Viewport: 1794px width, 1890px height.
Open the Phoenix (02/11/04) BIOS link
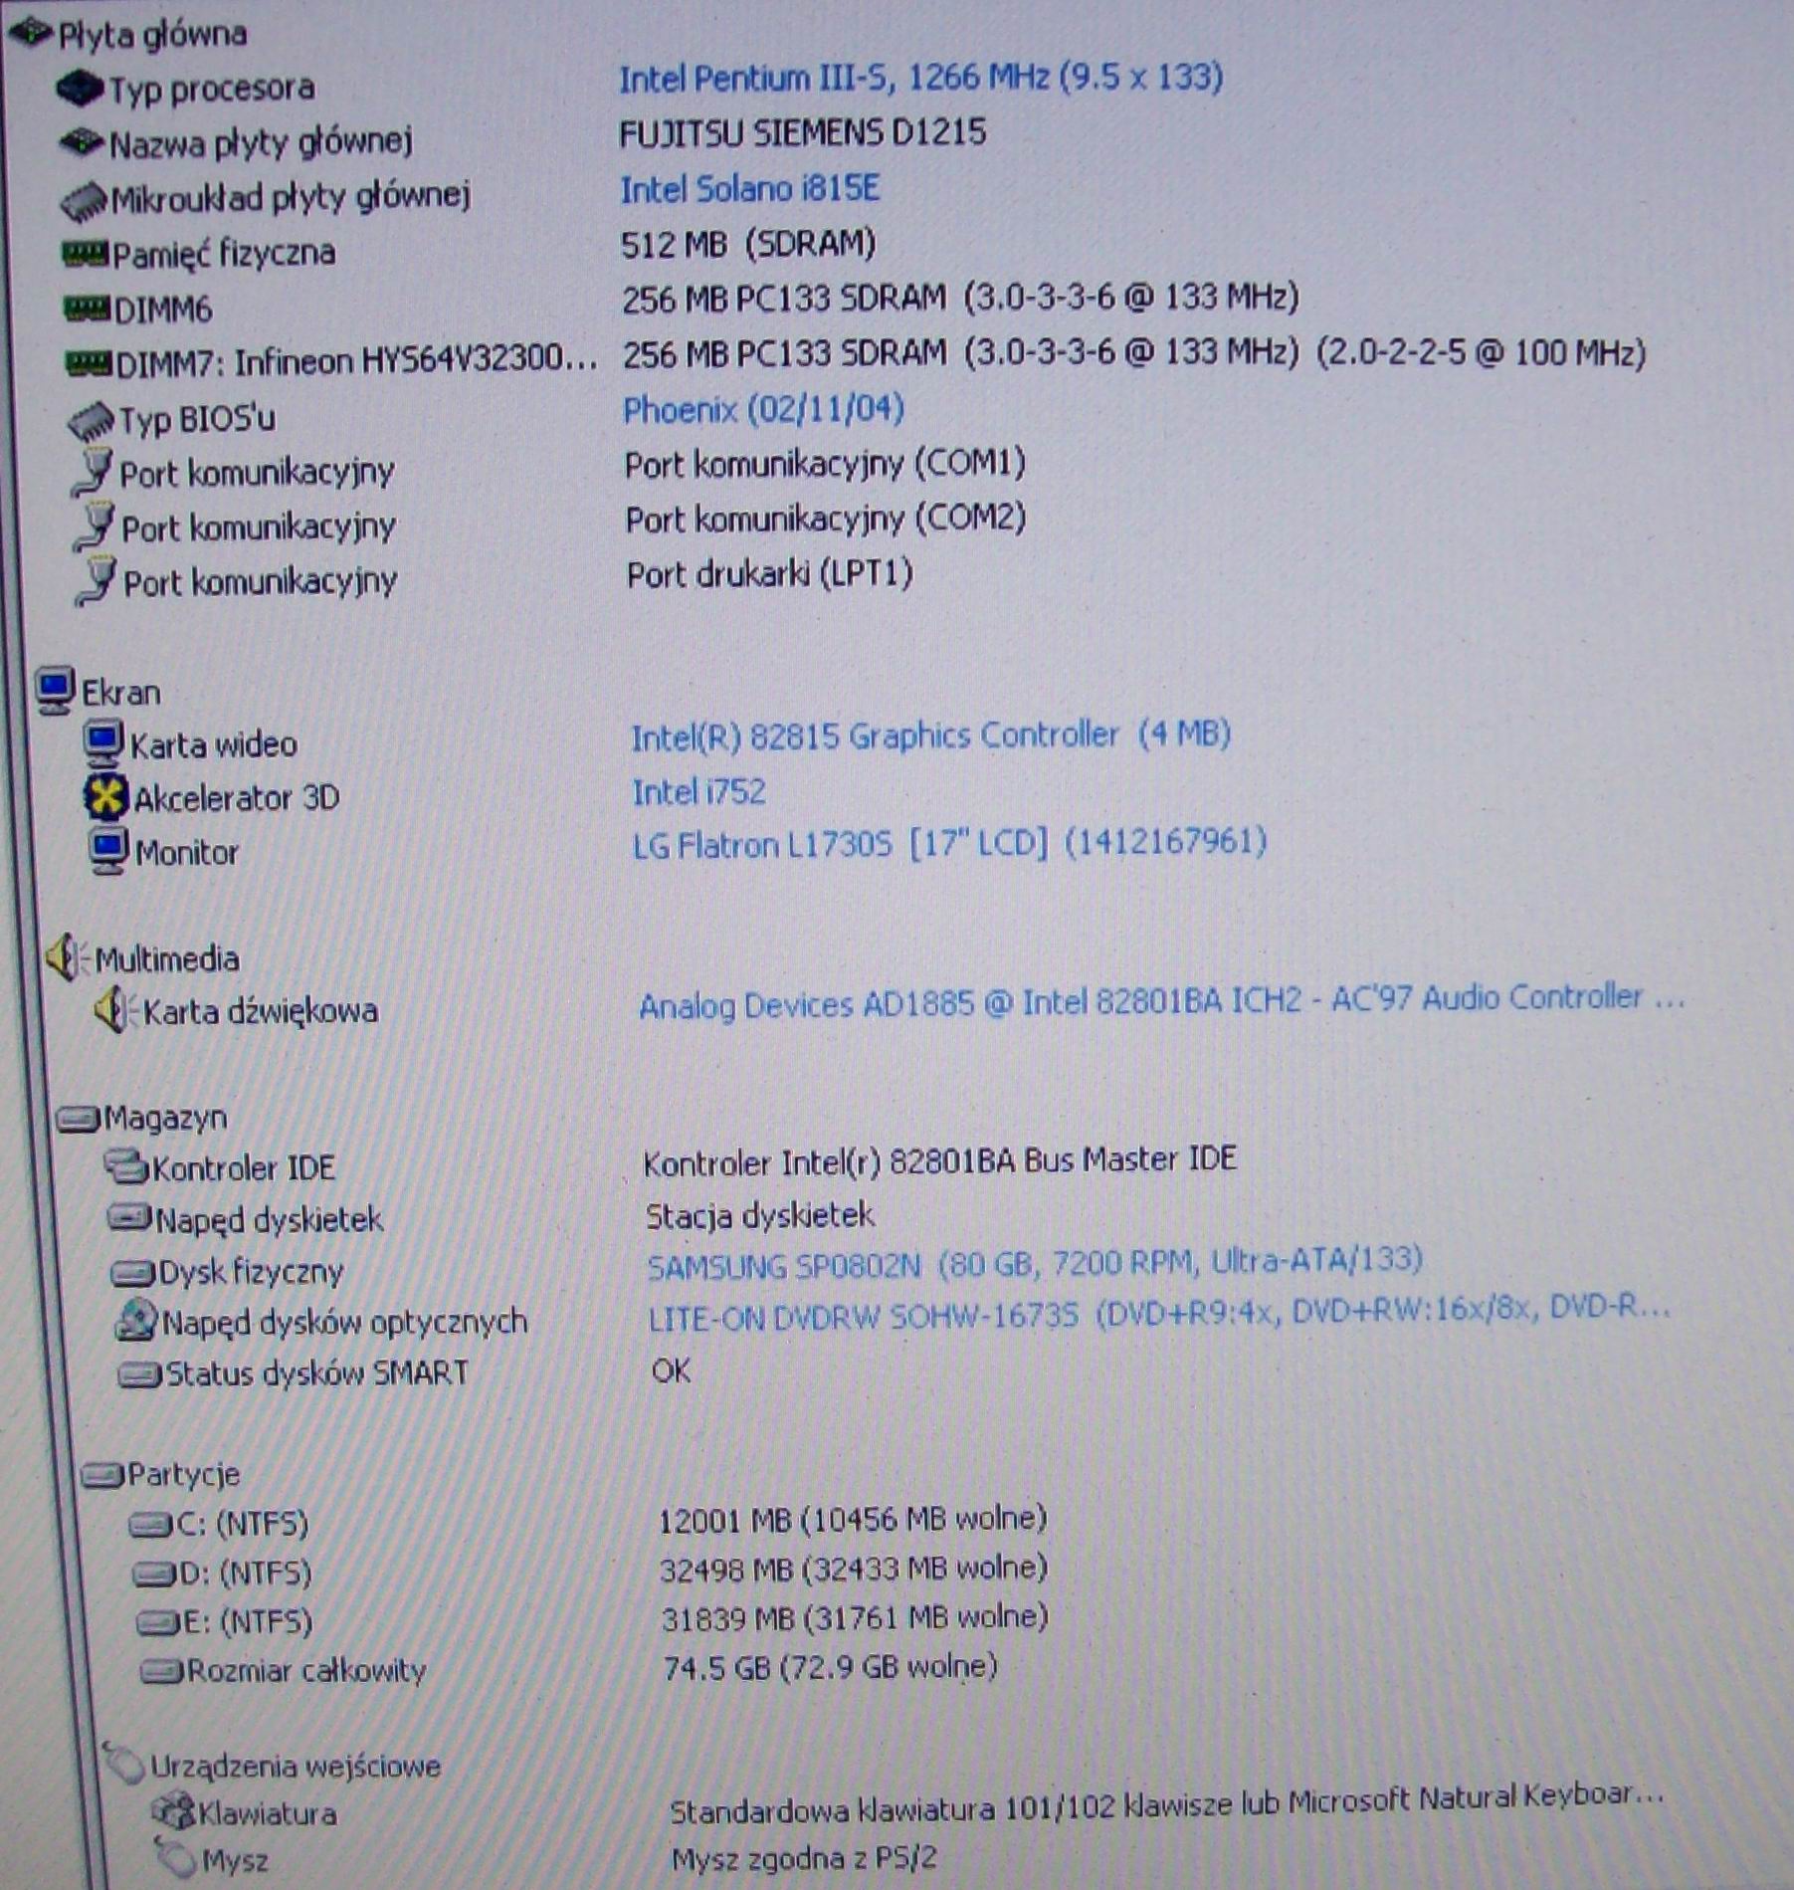coord(763,409)
